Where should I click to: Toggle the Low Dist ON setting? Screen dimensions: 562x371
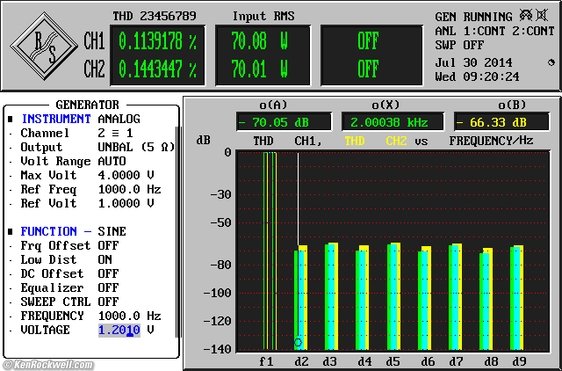104,259
